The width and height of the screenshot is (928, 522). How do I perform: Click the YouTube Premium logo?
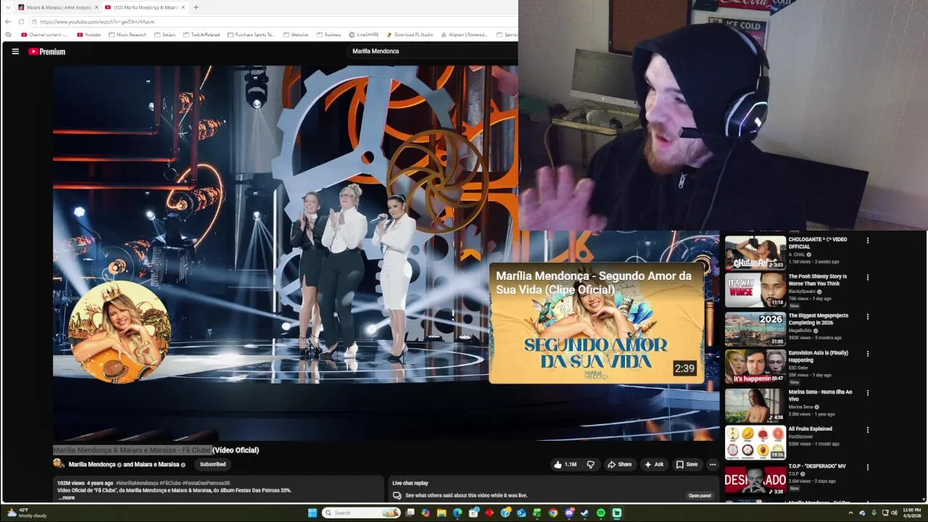pyautogui.click(x=47, y=51)
